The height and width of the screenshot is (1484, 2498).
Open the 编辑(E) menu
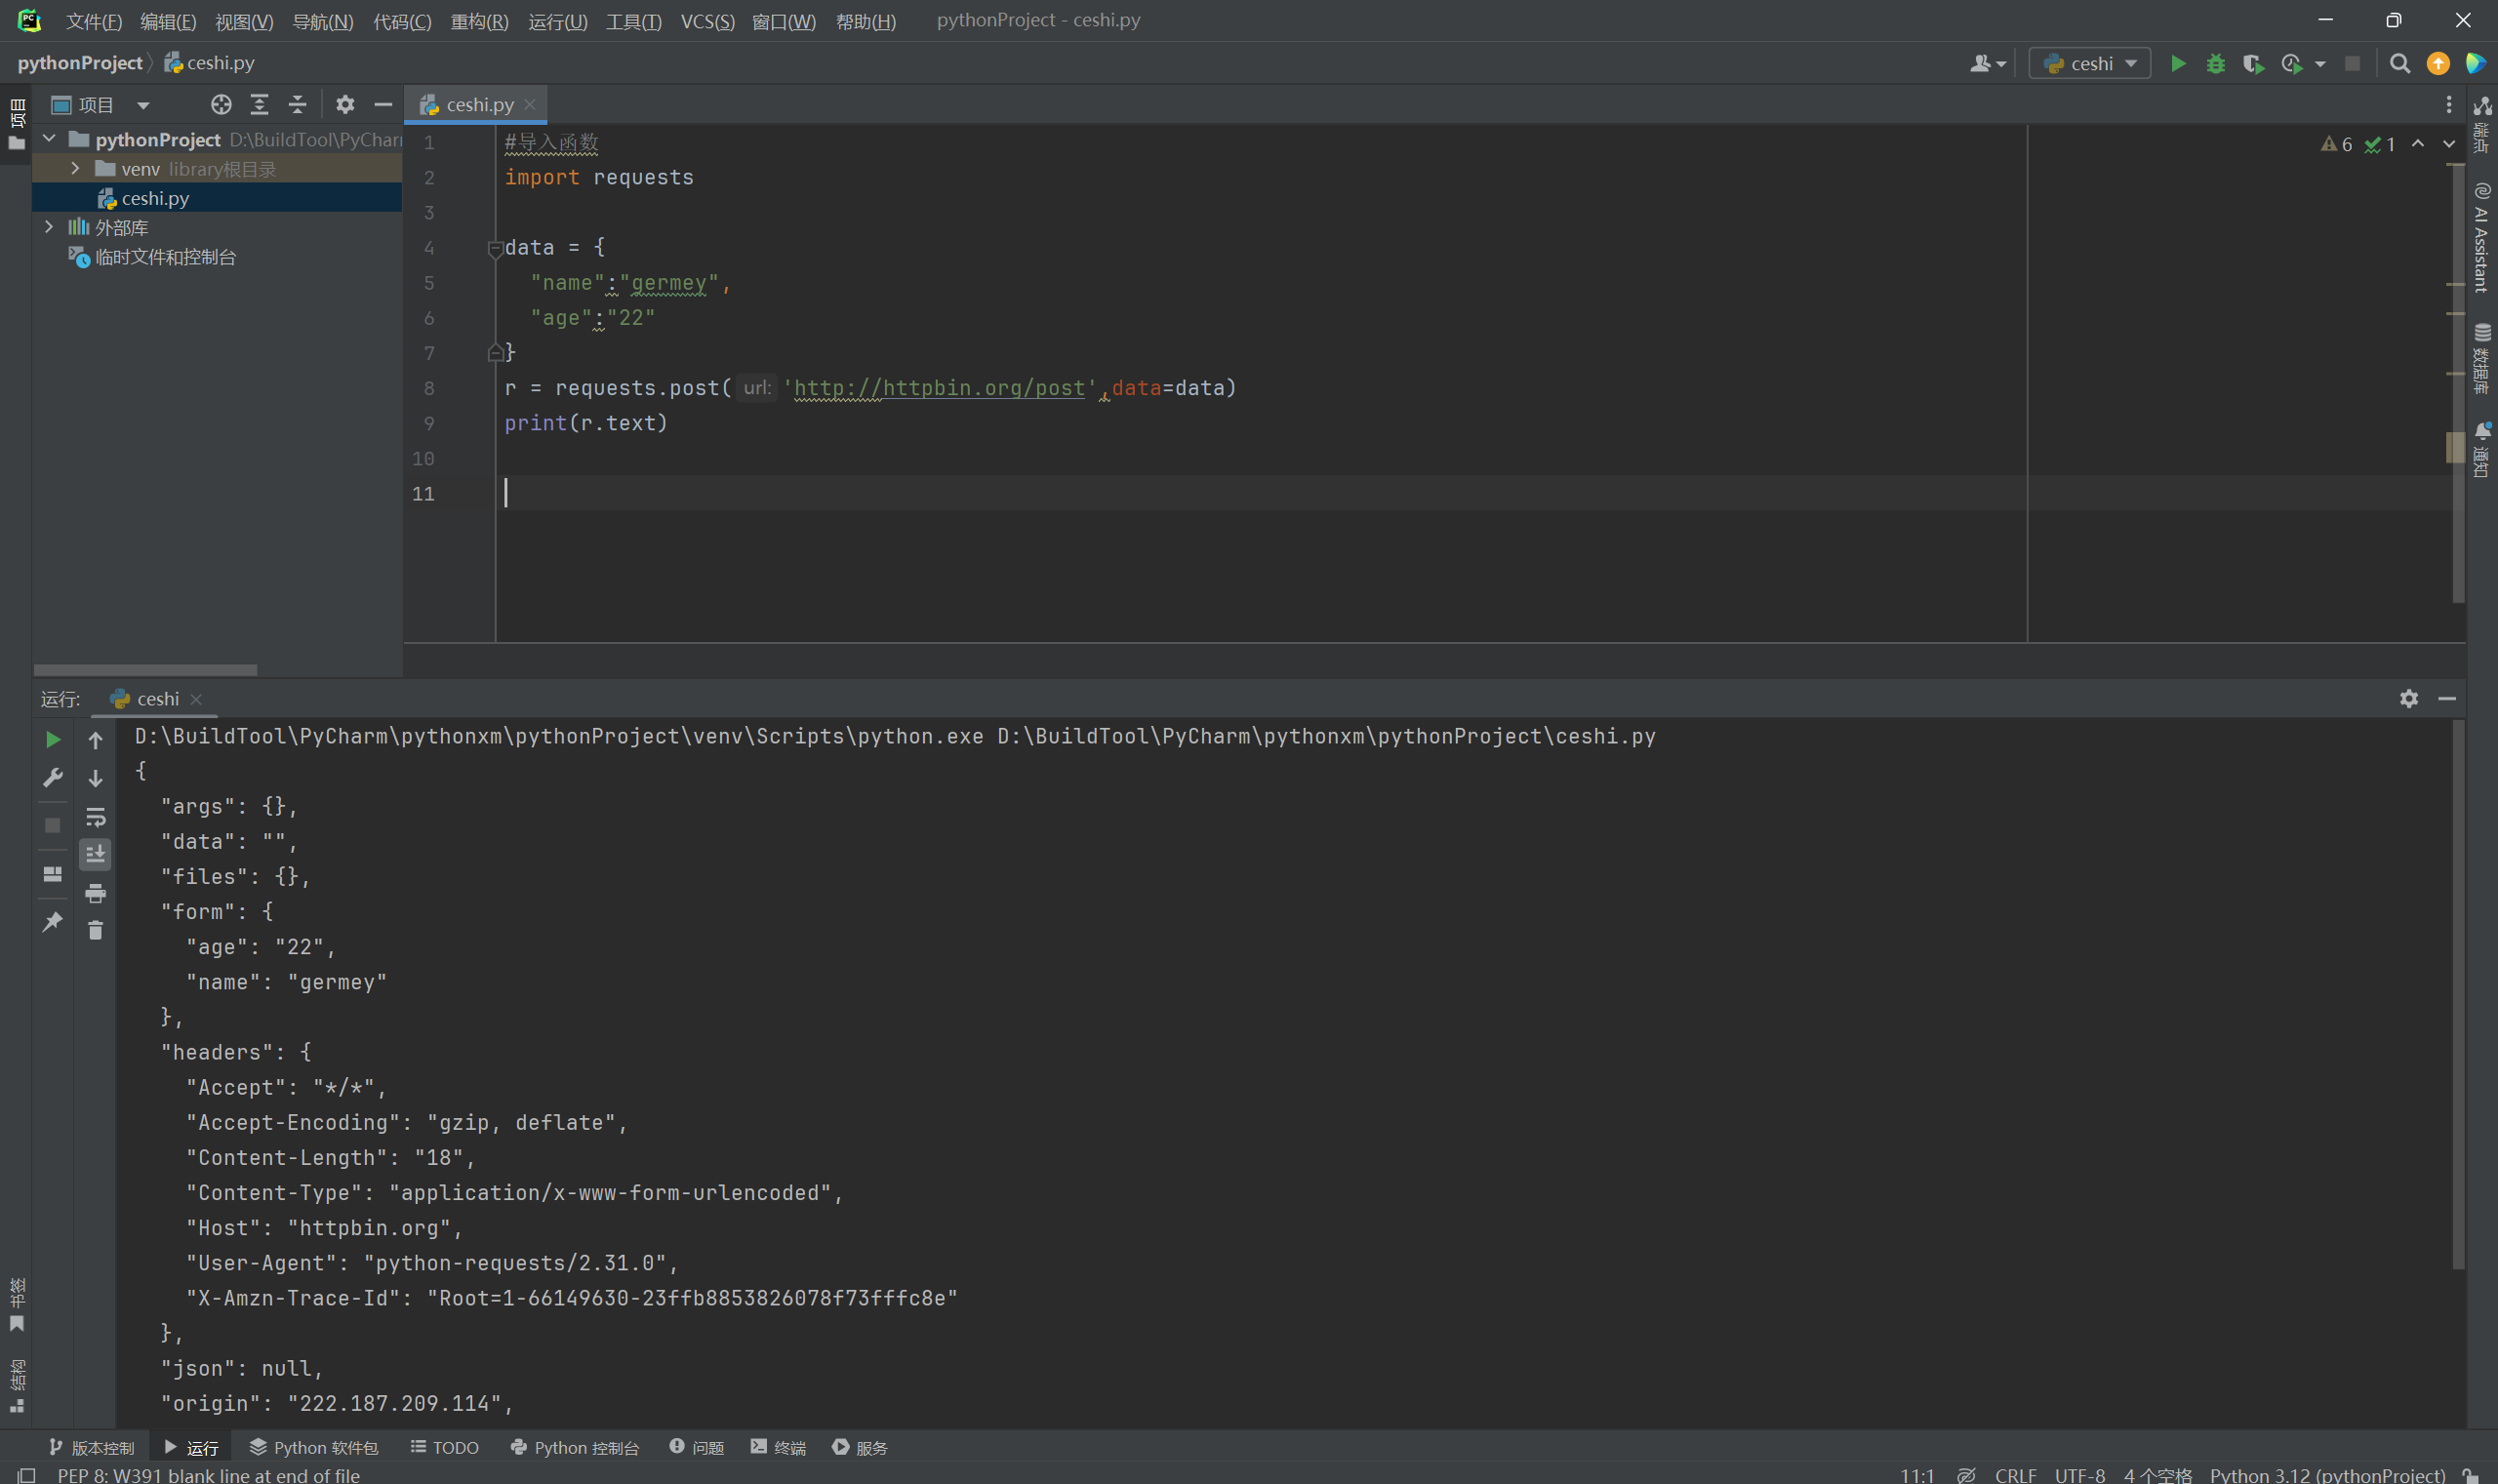tap(168, 21)
